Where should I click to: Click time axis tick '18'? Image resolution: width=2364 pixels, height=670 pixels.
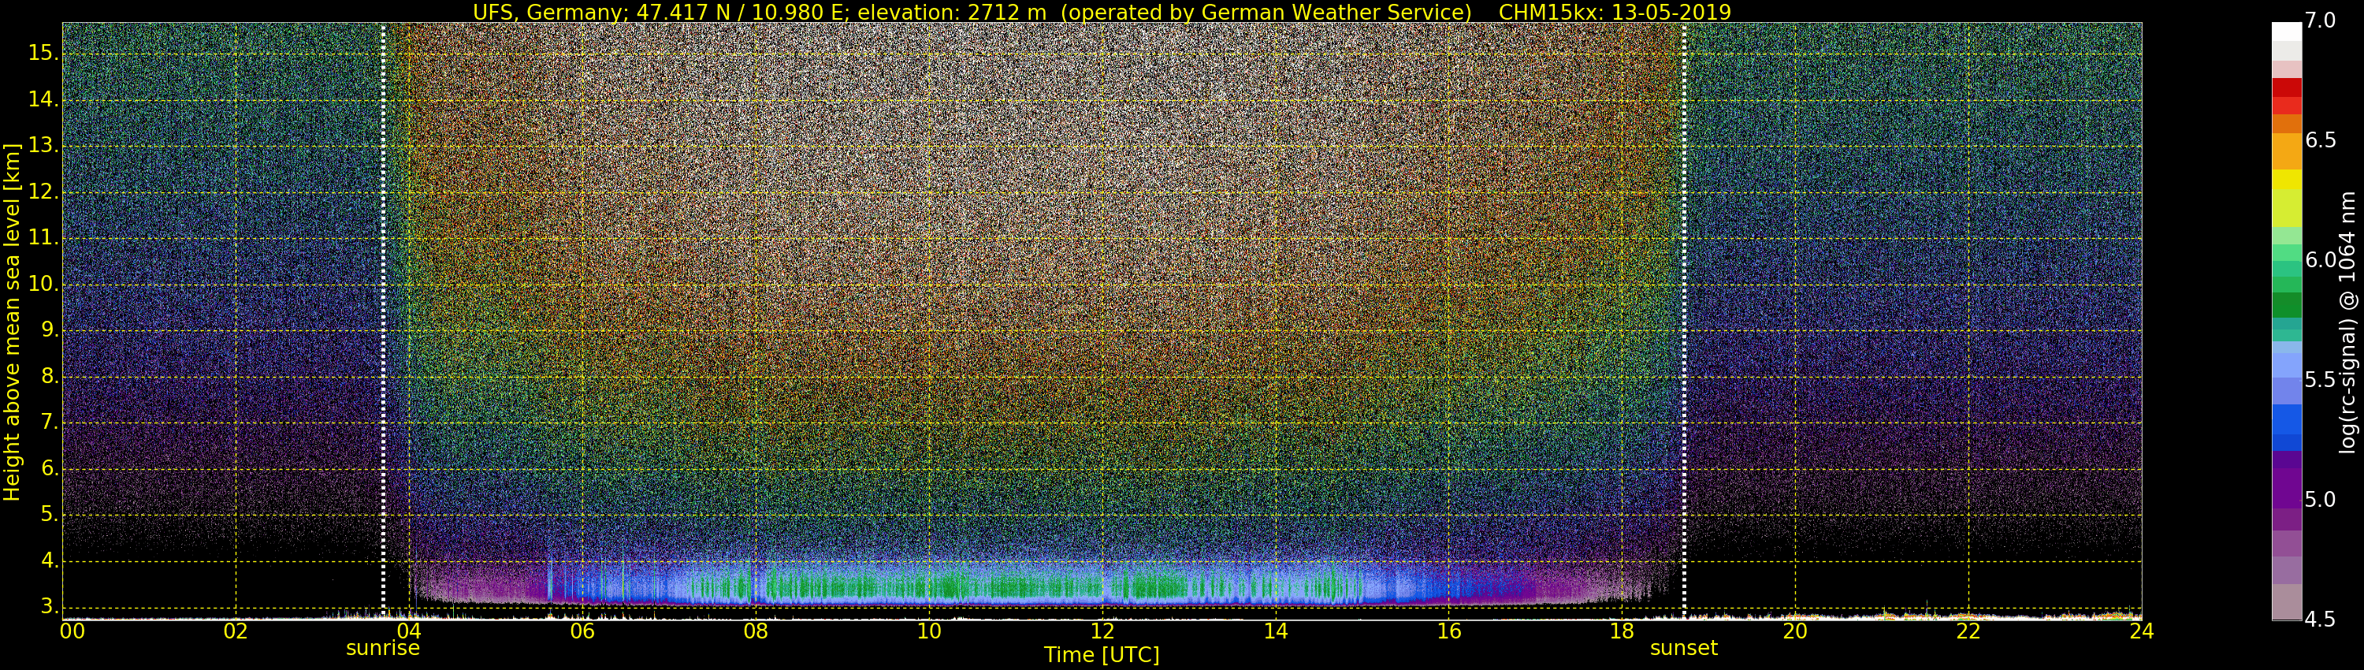1622,631
